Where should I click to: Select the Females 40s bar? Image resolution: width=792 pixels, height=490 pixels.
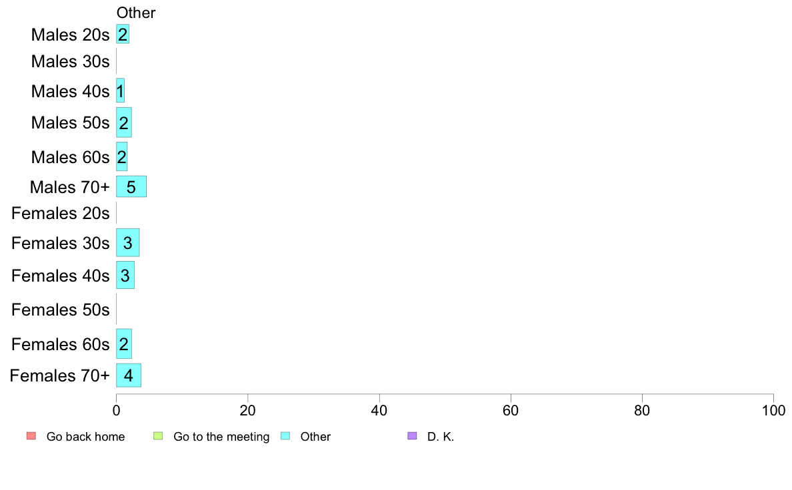tap(125, 276)
